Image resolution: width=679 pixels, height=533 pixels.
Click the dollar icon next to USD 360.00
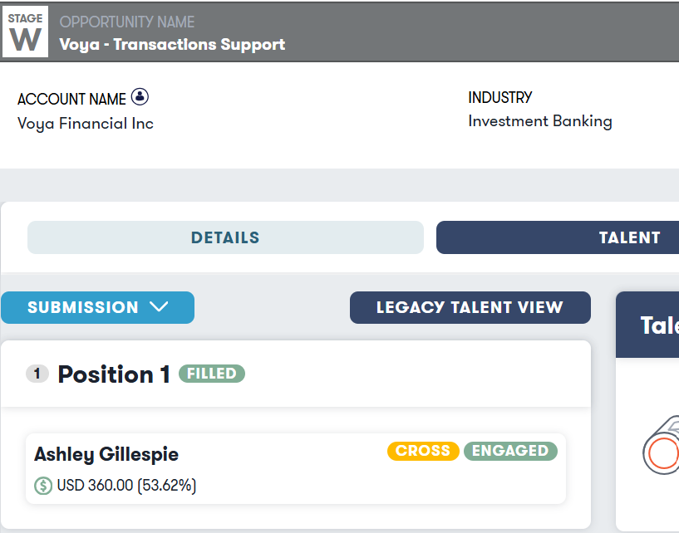(43, 485)
